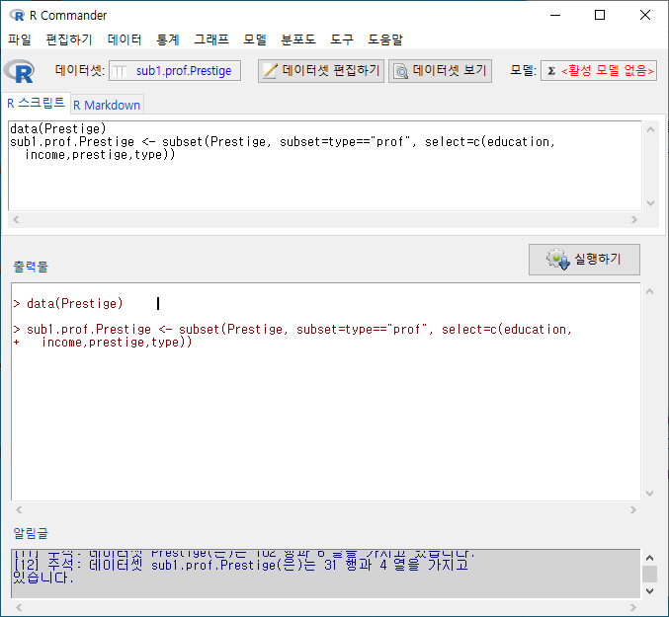Image resolution: width=669 pixels, height=617 pixels.
Task: Open the 도구 menu
Action: (x=342, y=39)
